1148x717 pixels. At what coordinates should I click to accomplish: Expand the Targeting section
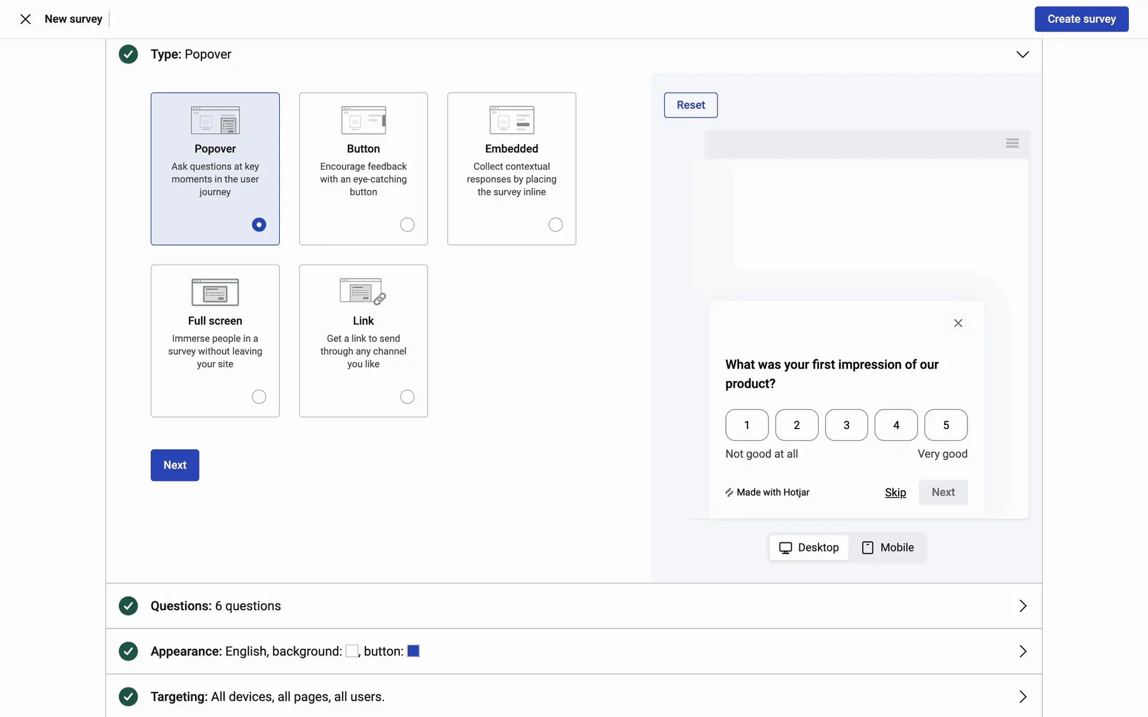[x=1022, y=697]
